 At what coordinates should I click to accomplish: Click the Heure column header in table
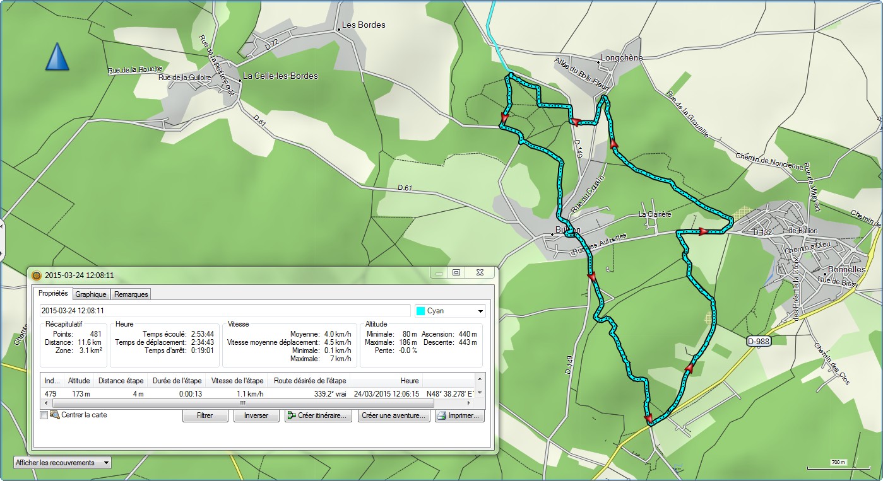409,381
